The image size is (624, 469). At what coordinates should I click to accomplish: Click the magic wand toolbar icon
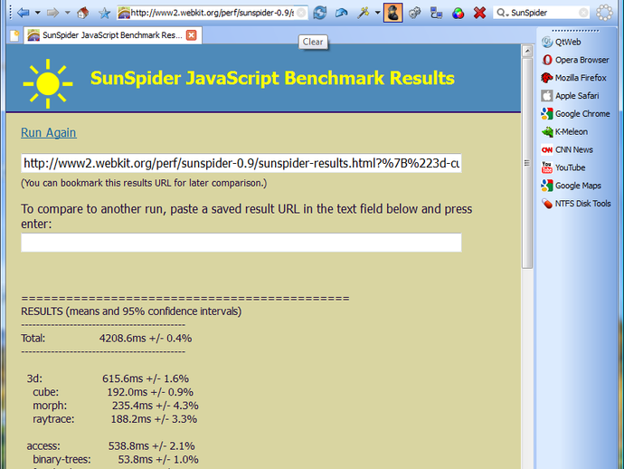[363, 13]
